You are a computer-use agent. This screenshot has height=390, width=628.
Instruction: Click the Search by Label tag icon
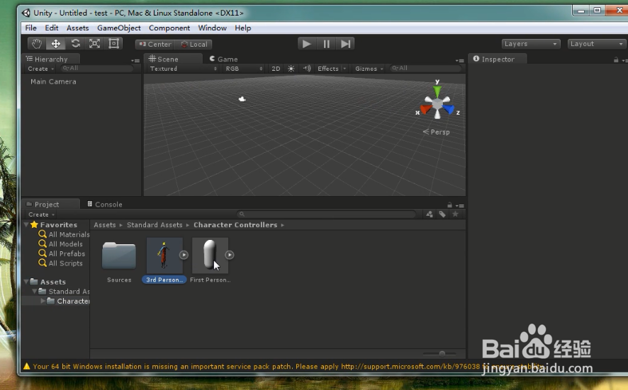click(x=442, y=214)
